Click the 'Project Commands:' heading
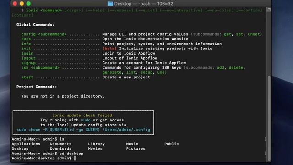This screenshot has height=165, width=293. 37,87
